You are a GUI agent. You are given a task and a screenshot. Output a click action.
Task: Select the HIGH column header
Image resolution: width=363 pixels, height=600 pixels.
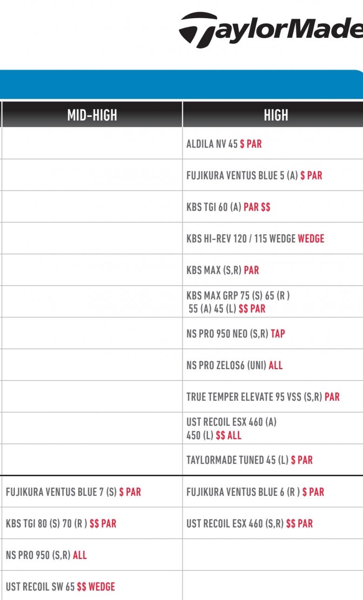tap(276, 115)
